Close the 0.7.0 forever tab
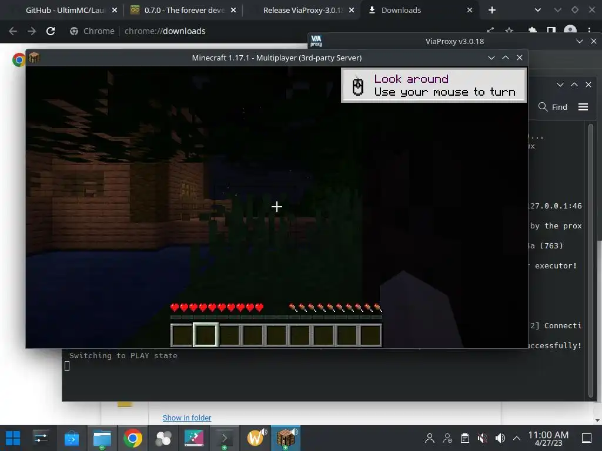The image size is (602, 451). click(233, 10)
